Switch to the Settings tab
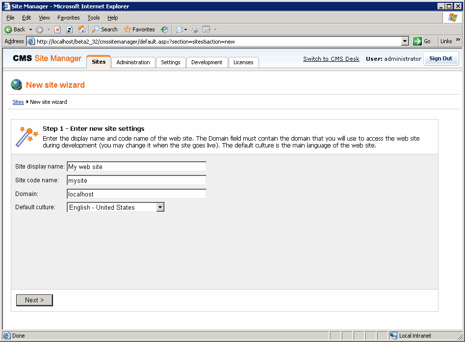This screenshot has width=465, height=342. [171, 62]
